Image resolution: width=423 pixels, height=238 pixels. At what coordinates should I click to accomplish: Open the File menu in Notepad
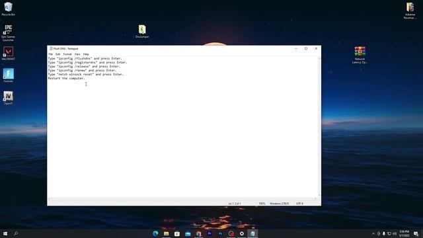tap(50, 54)
